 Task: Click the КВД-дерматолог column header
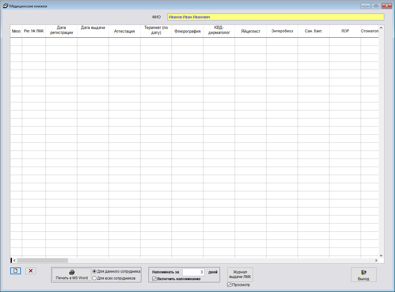219,31
